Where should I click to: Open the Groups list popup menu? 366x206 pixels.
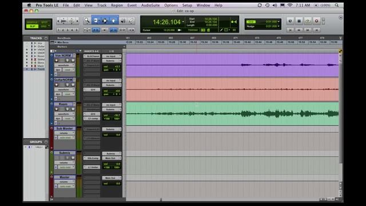click(x=46, y=142)
